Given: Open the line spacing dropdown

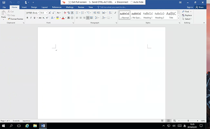Looking at the screenshot, I should (97, 18).
